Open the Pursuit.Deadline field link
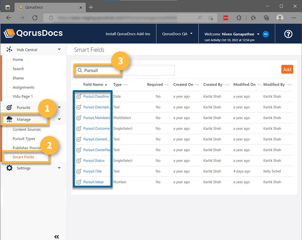Image resolution: width=302 pixels, height=240 pixels. click(96, 97)
